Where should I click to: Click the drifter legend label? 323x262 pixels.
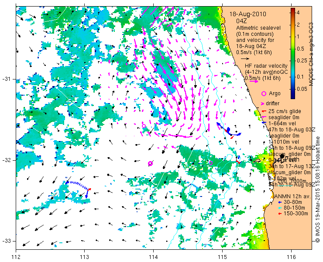272,103
